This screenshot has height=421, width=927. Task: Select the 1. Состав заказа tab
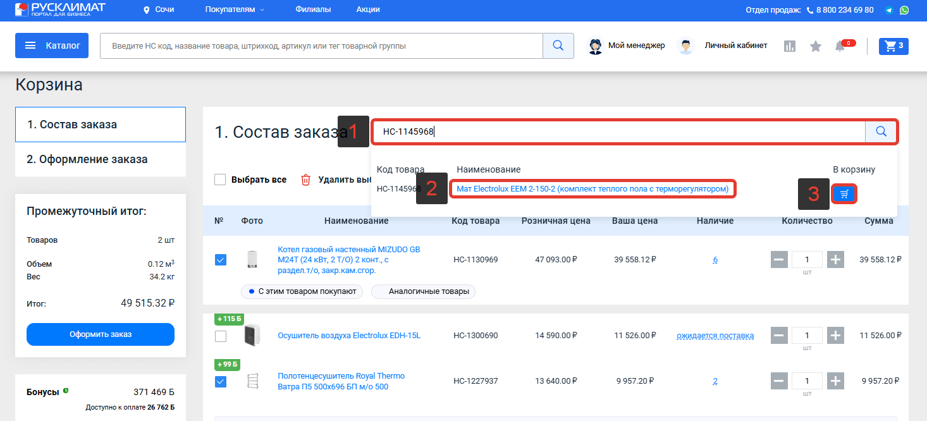(101, 125)
